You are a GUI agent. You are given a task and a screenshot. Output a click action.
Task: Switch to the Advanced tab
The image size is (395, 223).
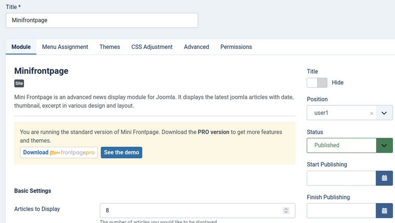point(196,47)
